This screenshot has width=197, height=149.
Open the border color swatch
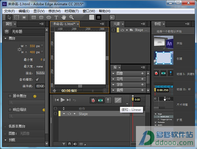pyautogui.click(x=98, y=17)
